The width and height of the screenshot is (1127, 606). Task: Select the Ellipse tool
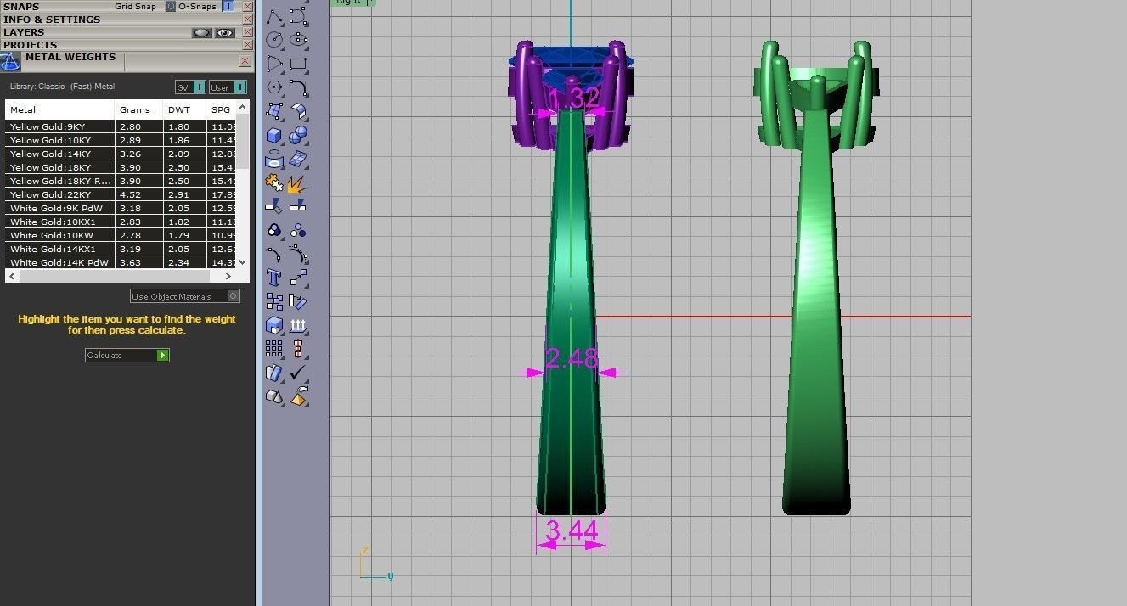[298, 40]
